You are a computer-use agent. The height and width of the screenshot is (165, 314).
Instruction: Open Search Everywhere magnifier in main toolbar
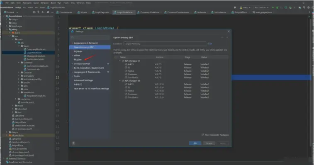[304, 7]
